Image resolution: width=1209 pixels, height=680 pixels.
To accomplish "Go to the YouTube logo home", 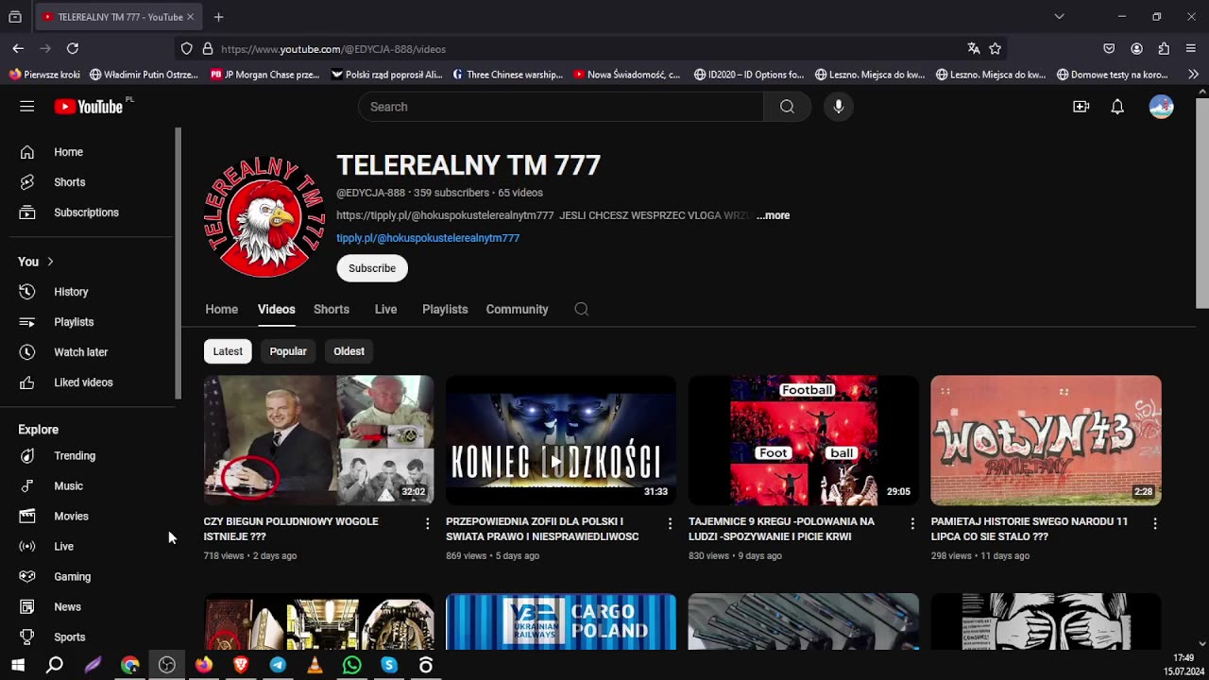I will [89, 107].
